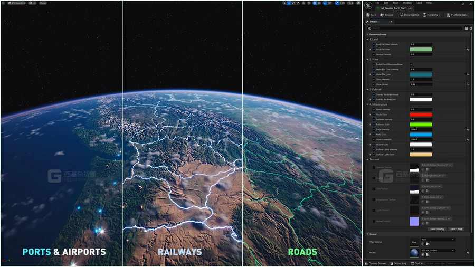475x267 pixels.
Task: Open the Tools menu
Action: pos(419,3)
